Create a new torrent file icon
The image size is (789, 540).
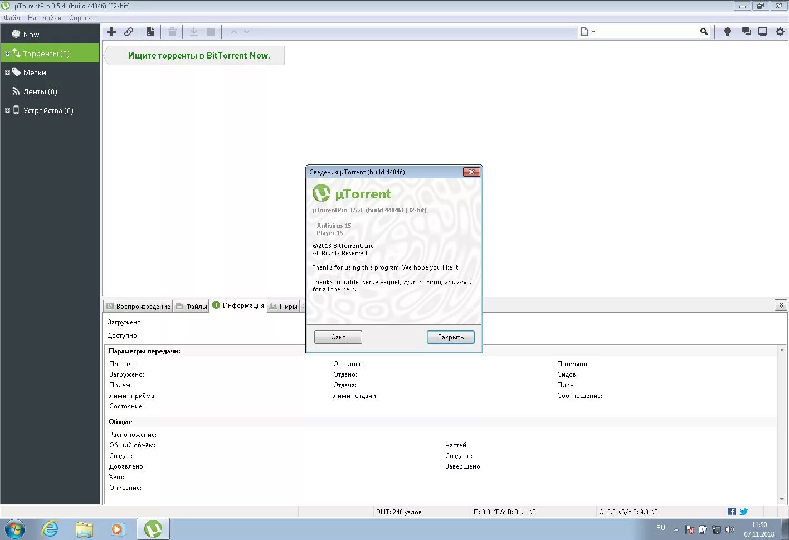pyautogui.click(x=150, y=32)
